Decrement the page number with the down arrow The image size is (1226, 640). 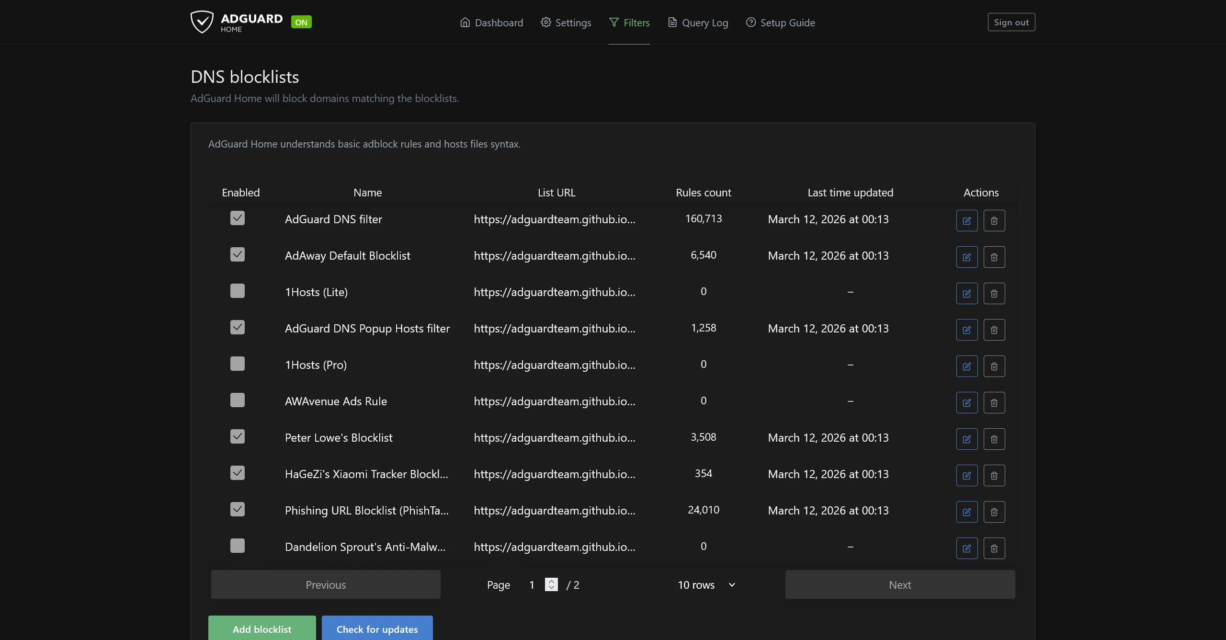click(551, 588)
